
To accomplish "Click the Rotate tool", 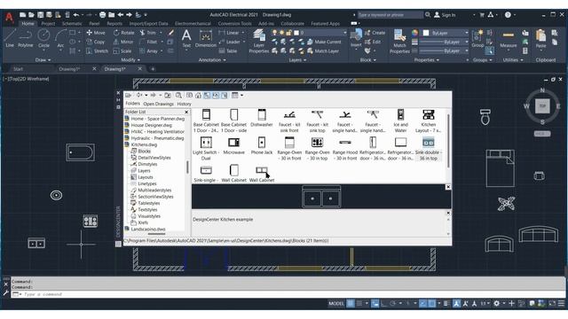I will click(123, 33).
